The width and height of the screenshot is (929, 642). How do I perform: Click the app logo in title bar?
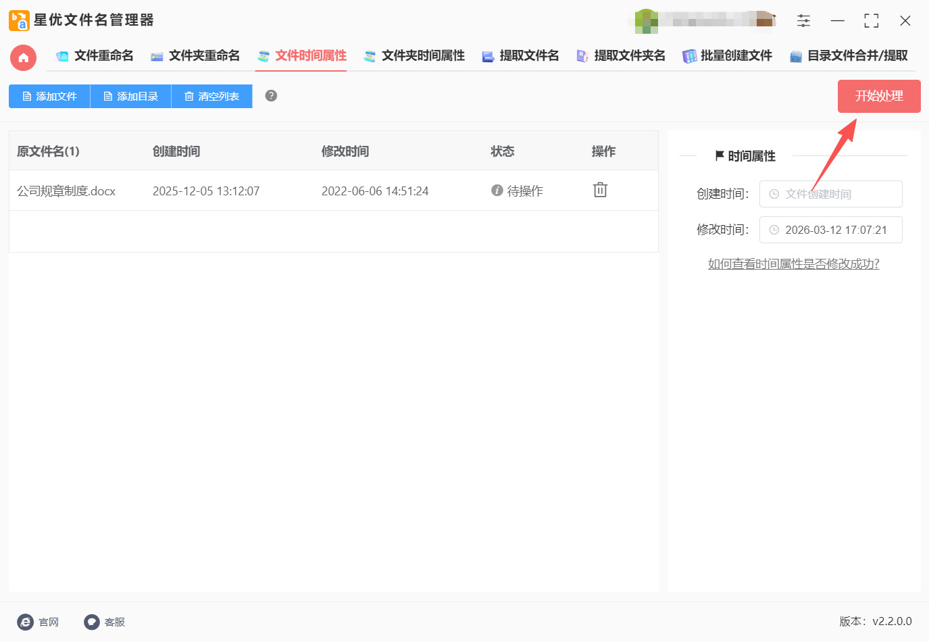(x=18, y=20)
